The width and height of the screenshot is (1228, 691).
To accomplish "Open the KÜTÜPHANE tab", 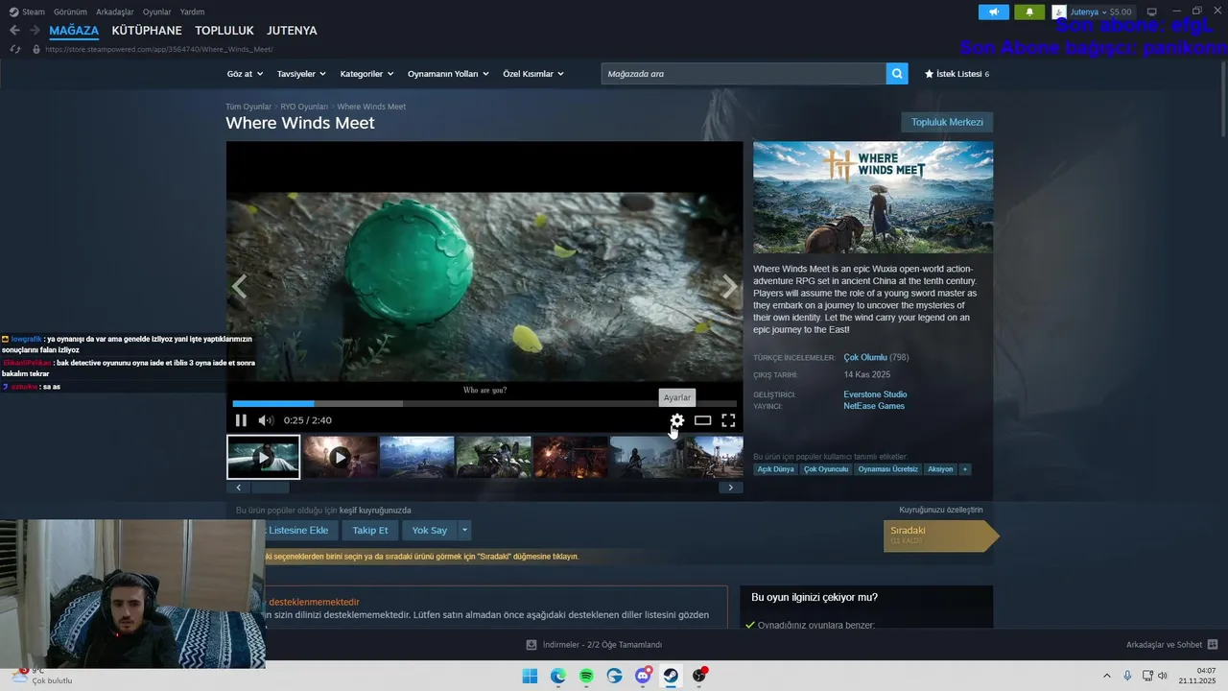I will pos(147,31).
